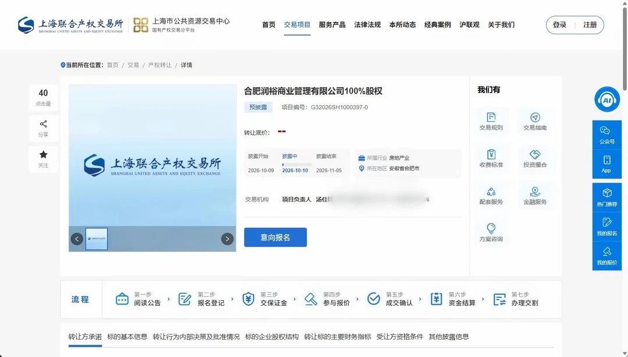Select step three 交保证金 icon
This screenshot has width=628, height=357.
tap(248, 298)
